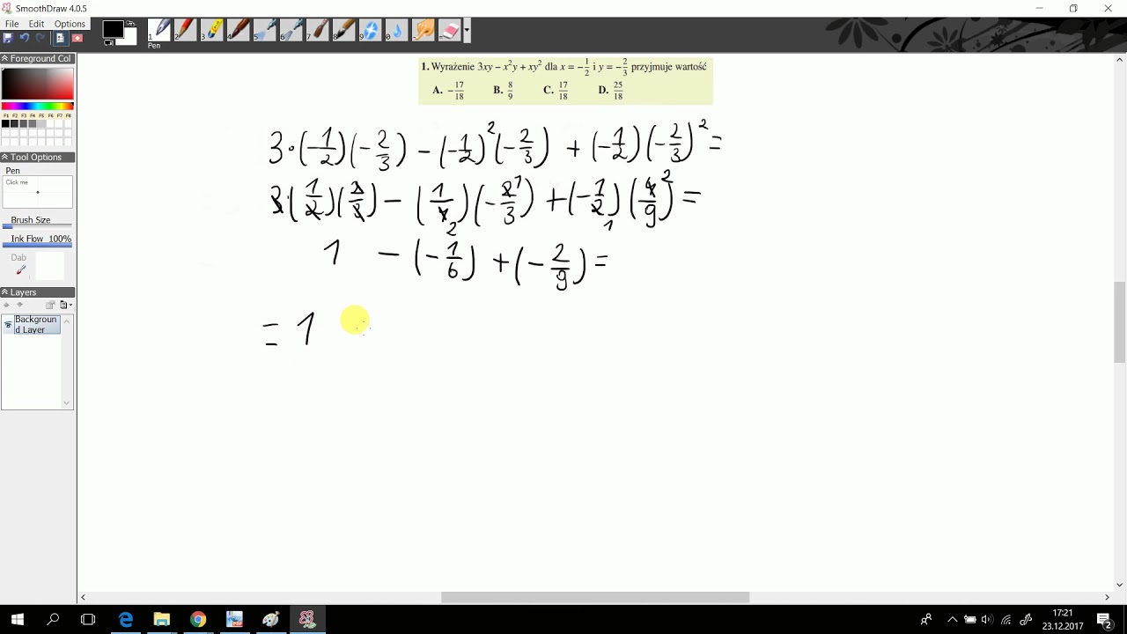Pick a color from the gradient field
This screenshot has height=634, width=1127.
coord(37,84)
